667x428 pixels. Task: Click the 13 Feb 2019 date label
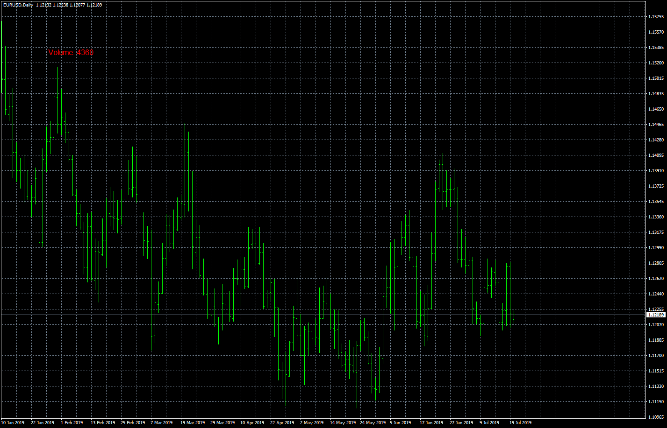pos(103,423)
